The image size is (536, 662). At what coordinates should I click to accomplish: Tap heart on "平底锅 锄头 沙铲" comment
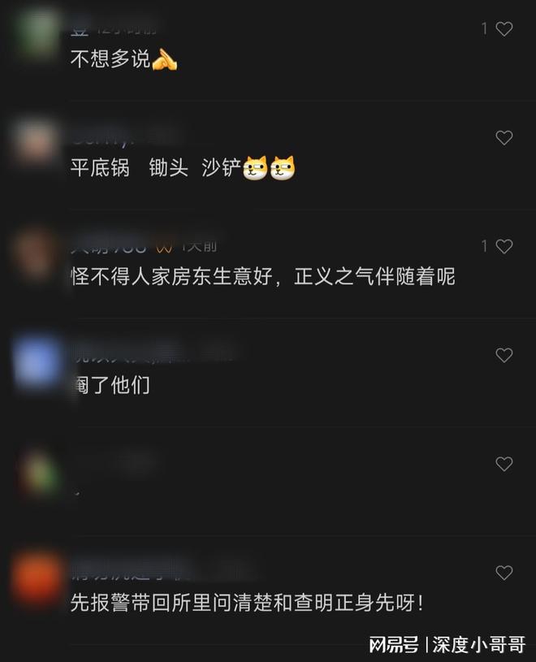504,137
